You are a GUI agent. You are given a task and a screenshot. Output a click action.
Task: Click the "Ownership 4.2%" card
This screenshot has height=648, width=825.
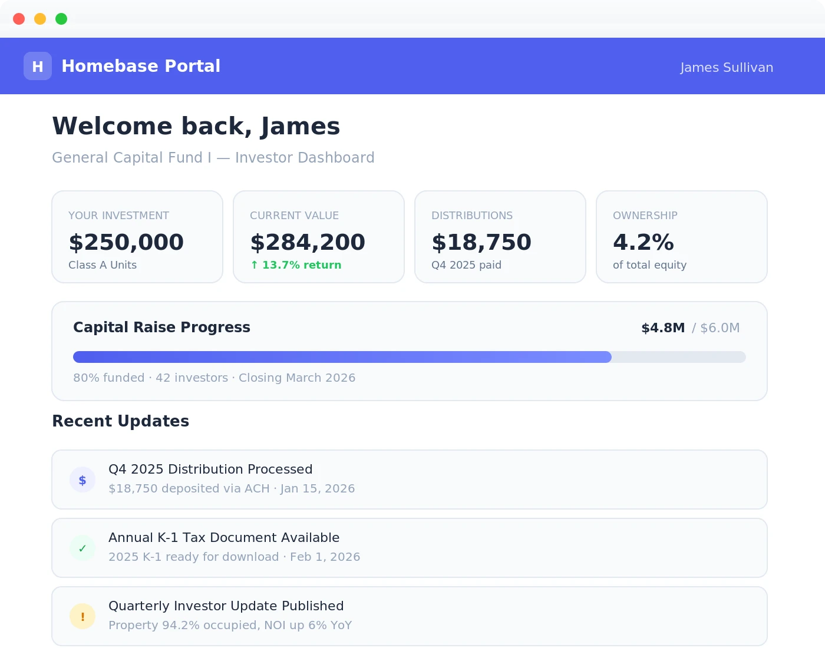point(681,237)
